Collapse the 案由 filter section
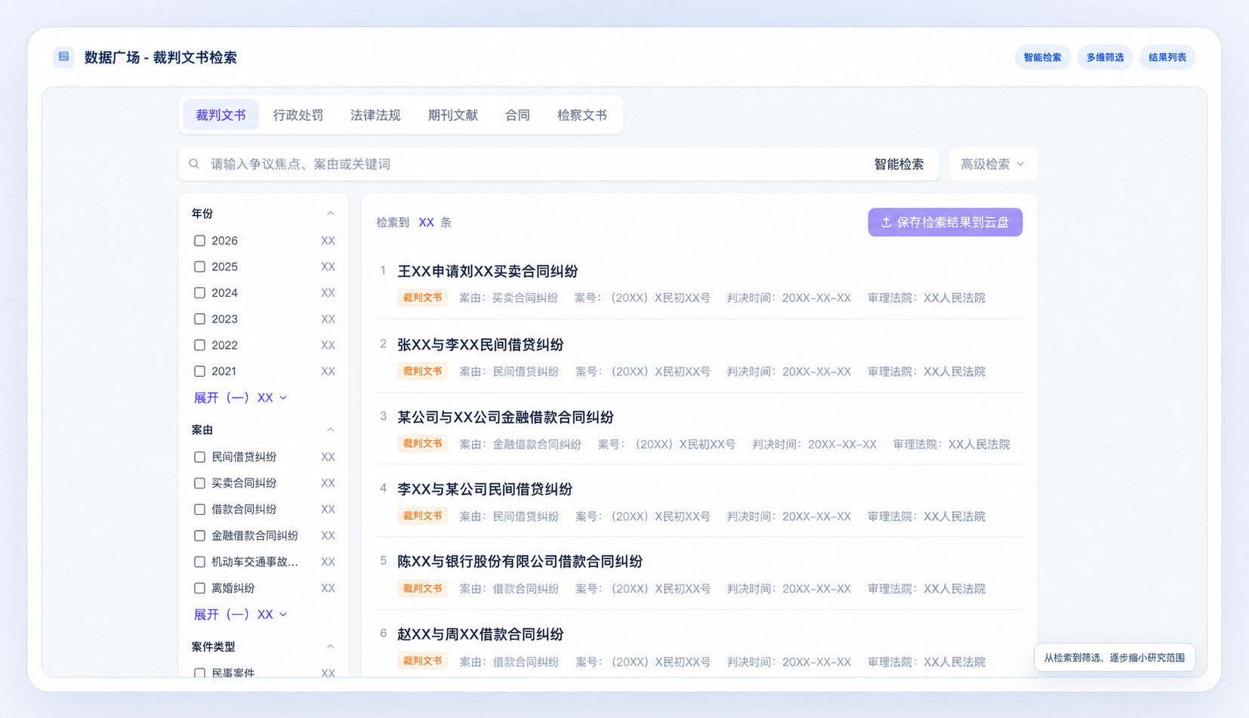 tap(330, 430)
